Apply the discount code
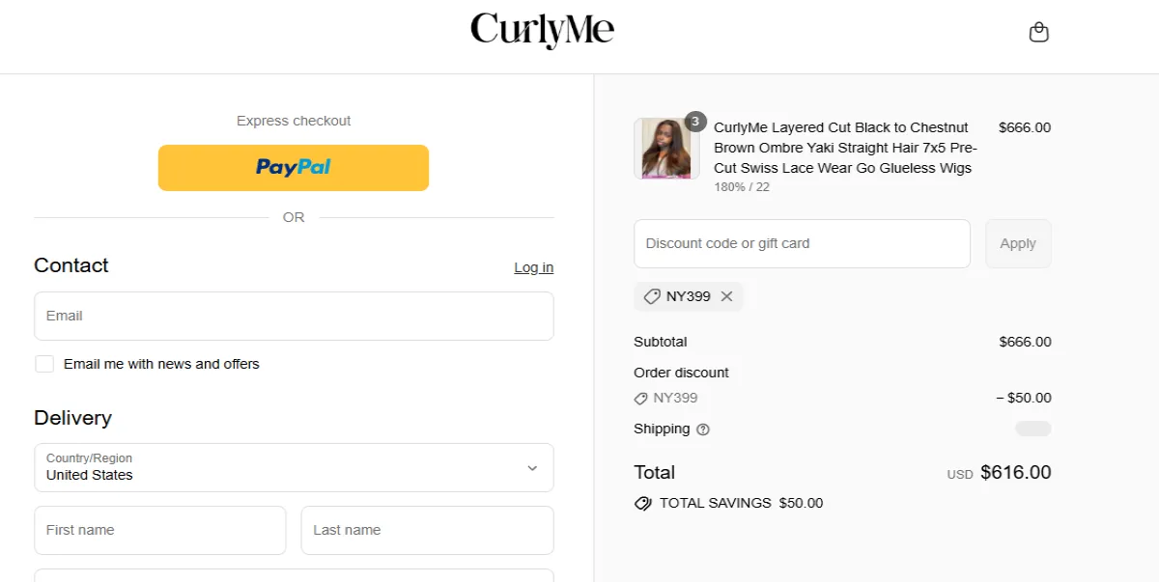The image size is (1159, 582). (x=1017, y=243)
